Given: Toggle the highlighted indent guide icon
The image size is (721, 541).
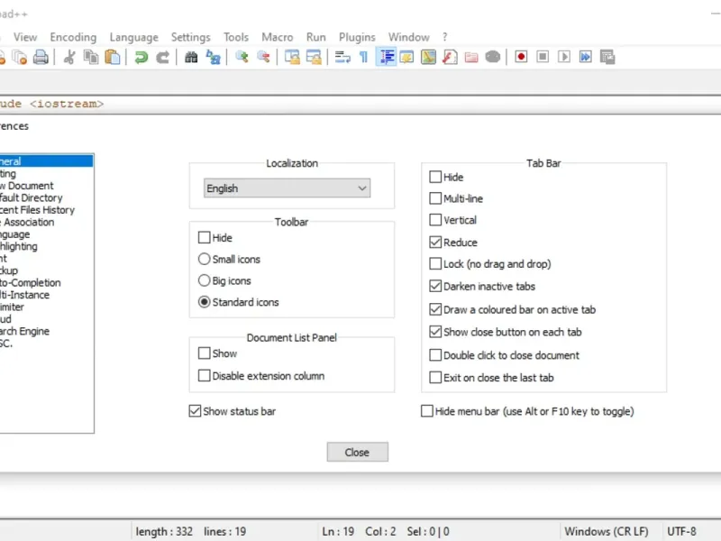Looking at the screenshot, I should pyautogui.click(x=387, y=57).
